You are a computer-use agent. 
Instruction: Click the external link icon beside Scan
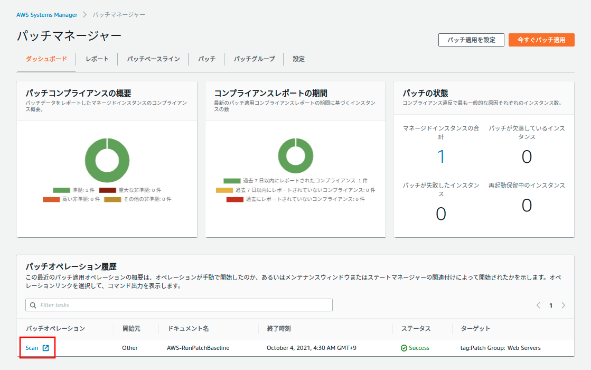[x=46, y=348]
